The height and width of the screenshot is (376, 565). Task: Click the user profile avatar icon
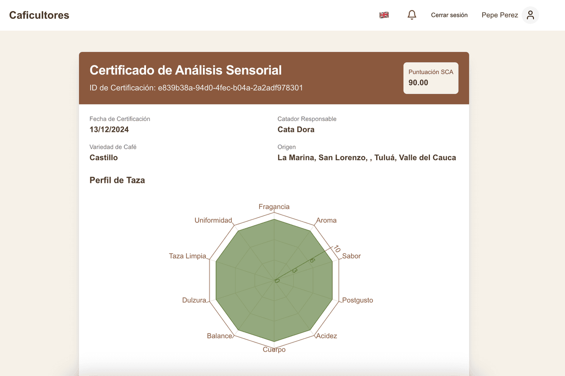tap(530, 15)
